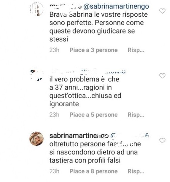The height and width of the screenshot is (182, 170).
Task: View 'Piace a 3 persone' likes list
Action: click(94, 50)
